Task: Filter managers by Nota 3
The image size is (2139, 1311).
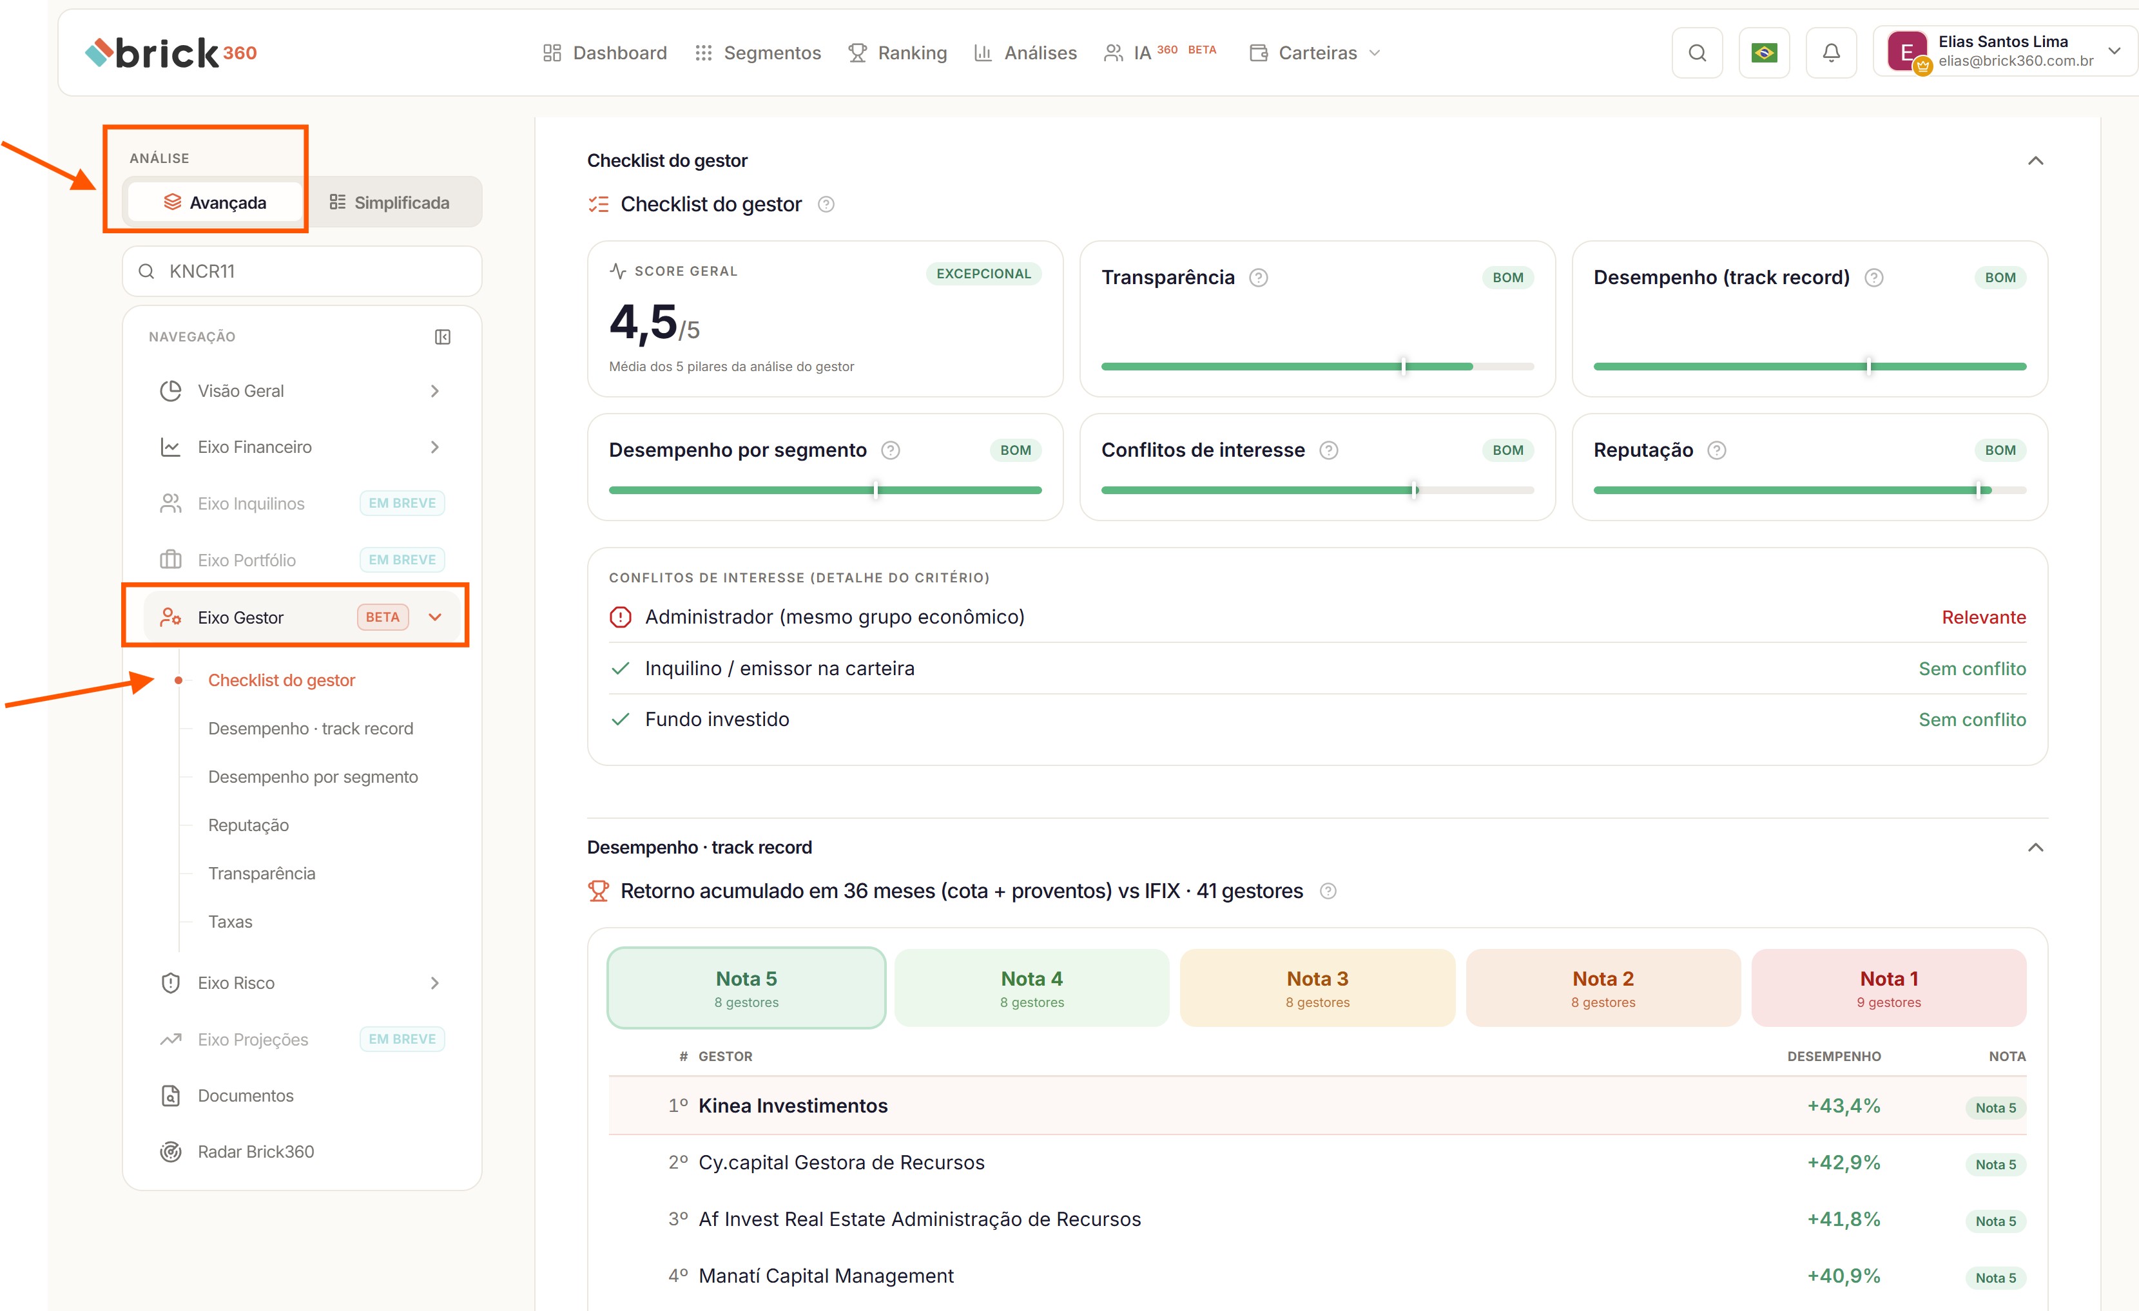Action: pyautogui.click(x=1318, y=988)
